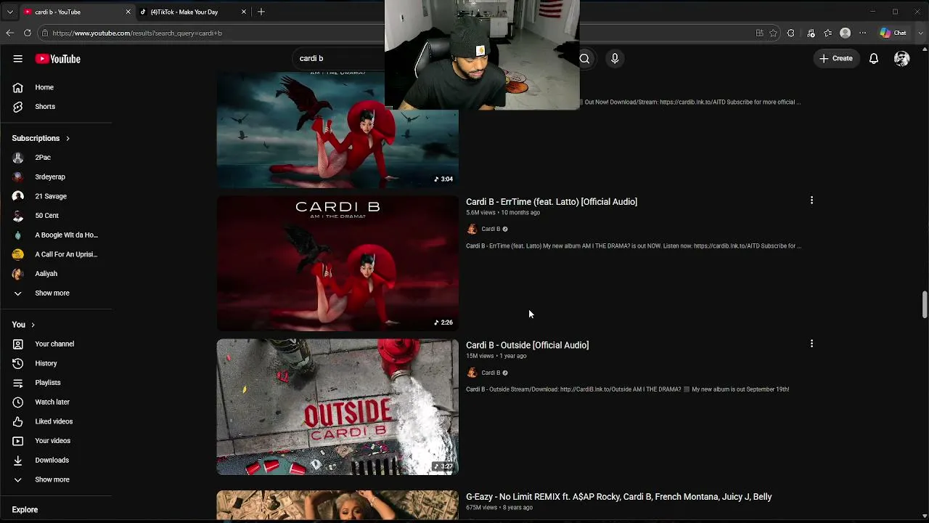Click the page vertical scrollbar thumb
929x523 pixels.
(x=925, y=304)
